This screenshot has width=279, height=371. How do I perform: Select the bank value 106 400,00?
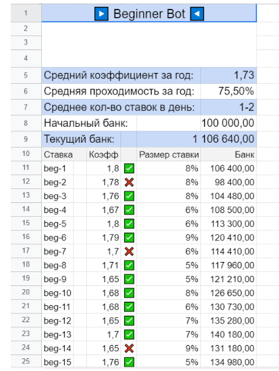pyautogui.click(x=229, y=169)
